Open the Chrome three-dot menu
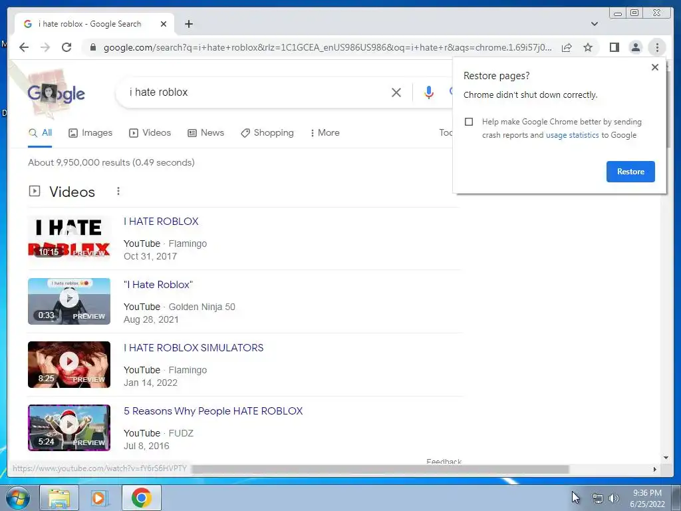The height and width of the screenshot is (511, 681). pos(657,47)
